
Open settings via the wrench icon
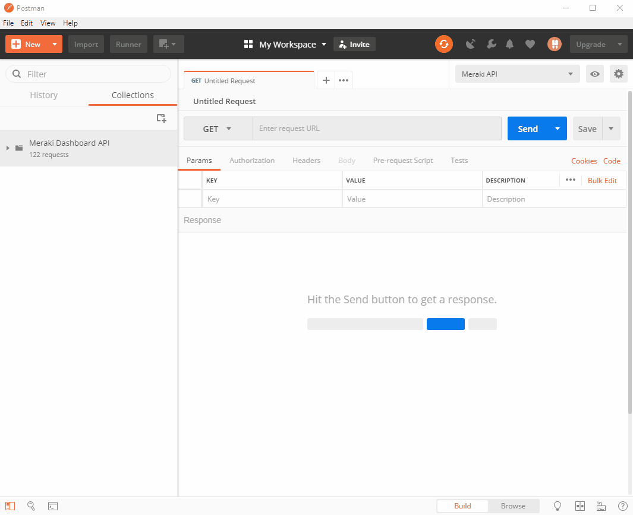coord(491,44)
